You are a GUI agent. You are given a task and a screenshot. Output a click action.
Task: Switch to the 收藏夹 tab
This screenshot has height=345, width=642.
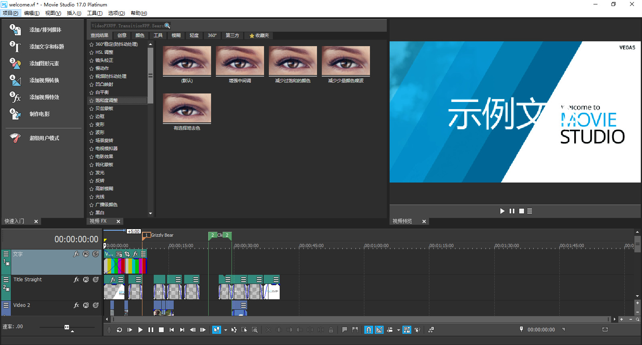point(259,35)
